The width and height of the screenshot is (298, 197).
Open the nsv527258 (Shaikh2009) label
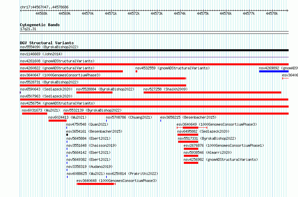165,89
